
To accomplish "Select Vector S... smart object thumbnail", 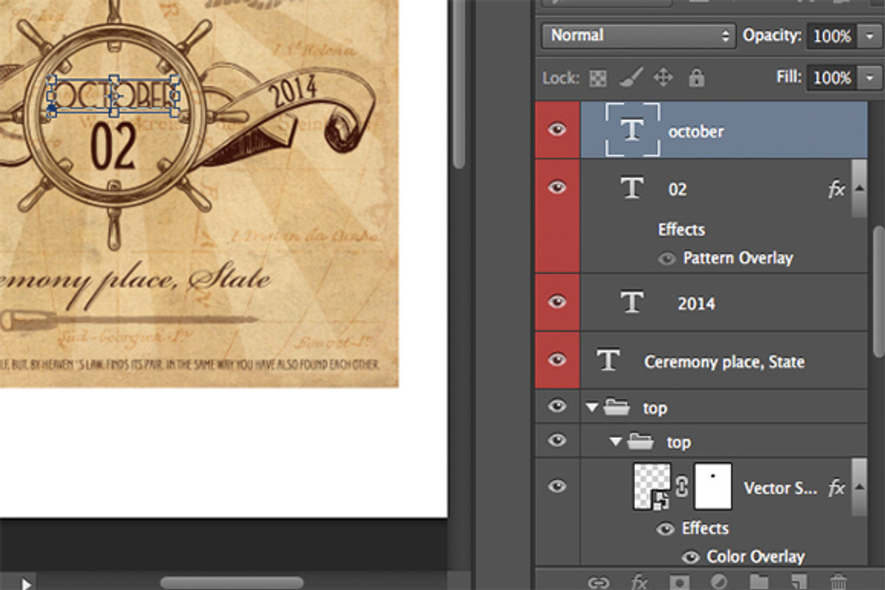I will click(652, 486).
